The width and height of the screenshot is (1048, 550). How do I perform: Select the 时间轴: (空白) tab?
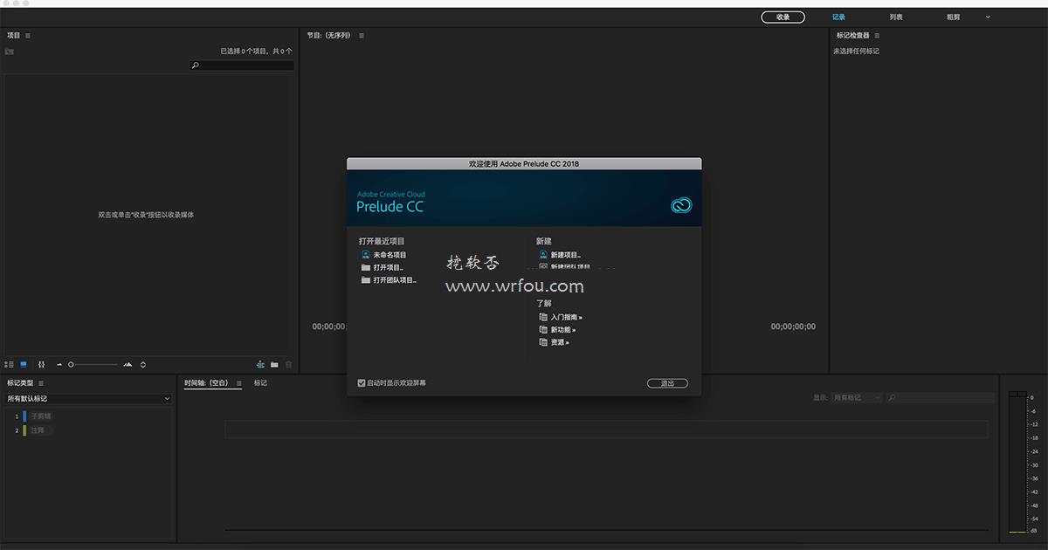(206, 383)
